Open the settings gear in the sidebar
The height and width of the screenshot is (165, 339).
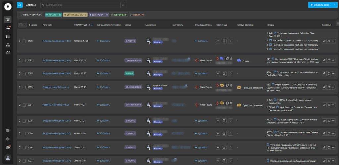click(x=8, y=139)
